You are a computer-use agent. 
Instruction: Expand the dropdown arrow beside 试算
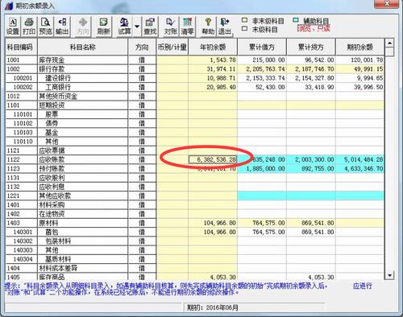(137, 27)
